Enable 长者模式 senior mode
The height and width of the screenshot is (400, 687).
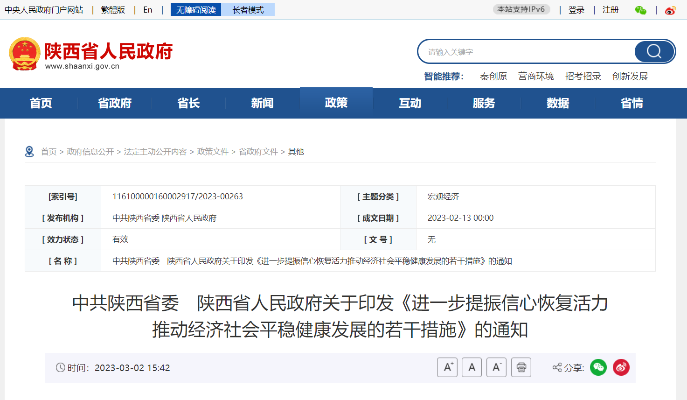point(248,10)
